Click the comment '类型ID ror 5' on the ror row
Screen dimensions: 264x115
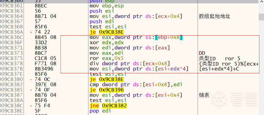[219, 58]
